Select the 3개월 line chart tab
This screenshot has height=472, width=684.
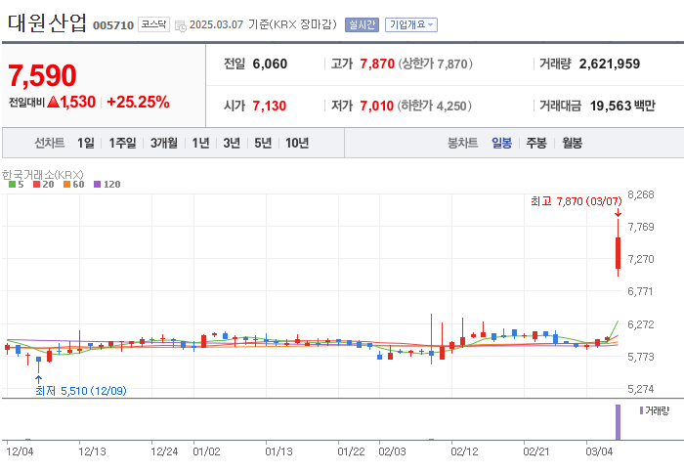coord(164,143)
